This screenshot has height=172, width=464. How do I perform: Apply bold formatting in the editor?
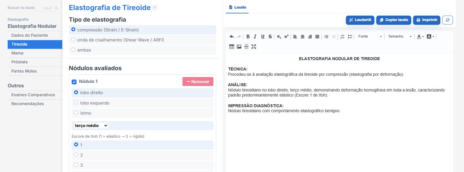(x=248, y=36)
